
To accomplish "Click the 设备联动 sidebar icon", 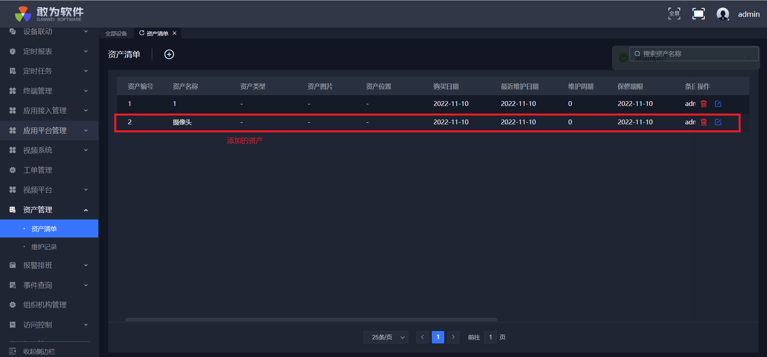I will [x=13, y=31].
